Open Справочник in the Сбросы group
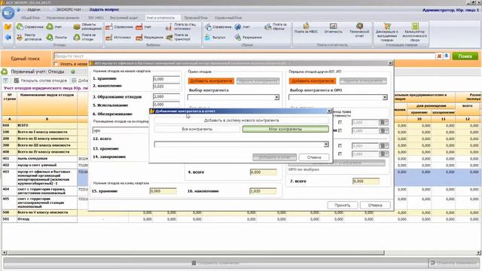This screenshot has width=482, height=271. 218,27
